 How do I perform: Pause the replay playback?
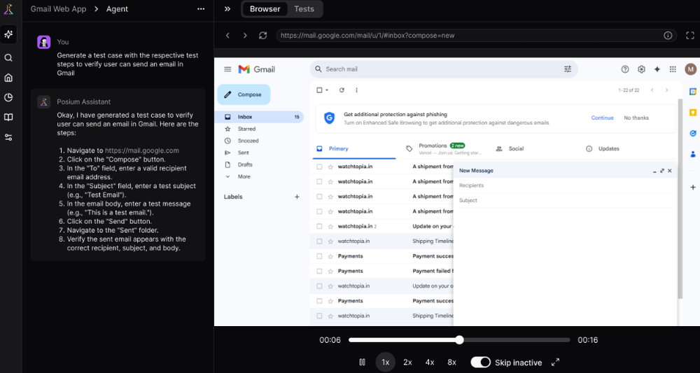click(x=362, y=362)
